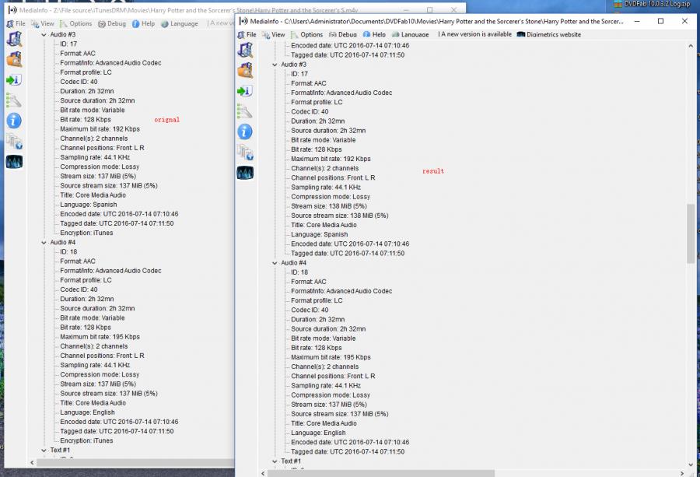700x477 pixels.
Task: Click the green-arrow Export icon in front window sidebar
Action: (245, 91)
